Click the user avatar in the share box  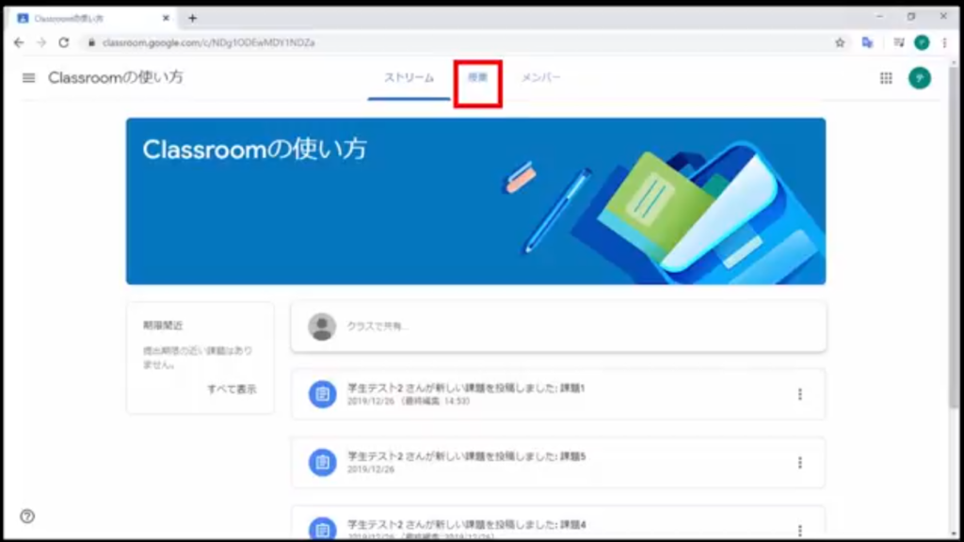[322, 327]
